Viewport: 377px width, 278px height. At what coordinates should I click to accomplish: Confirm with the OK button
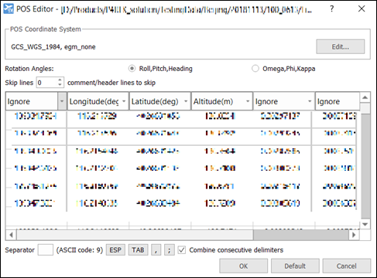[243, 266]
